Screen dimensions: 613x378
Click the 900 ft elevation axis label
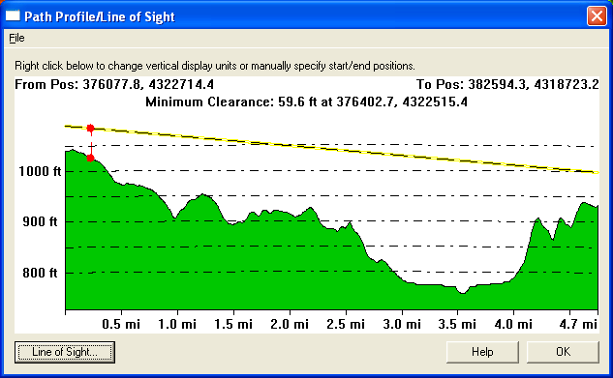point(40,221)
